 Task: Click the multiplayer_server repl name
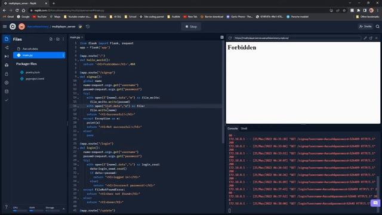point(64,26)
